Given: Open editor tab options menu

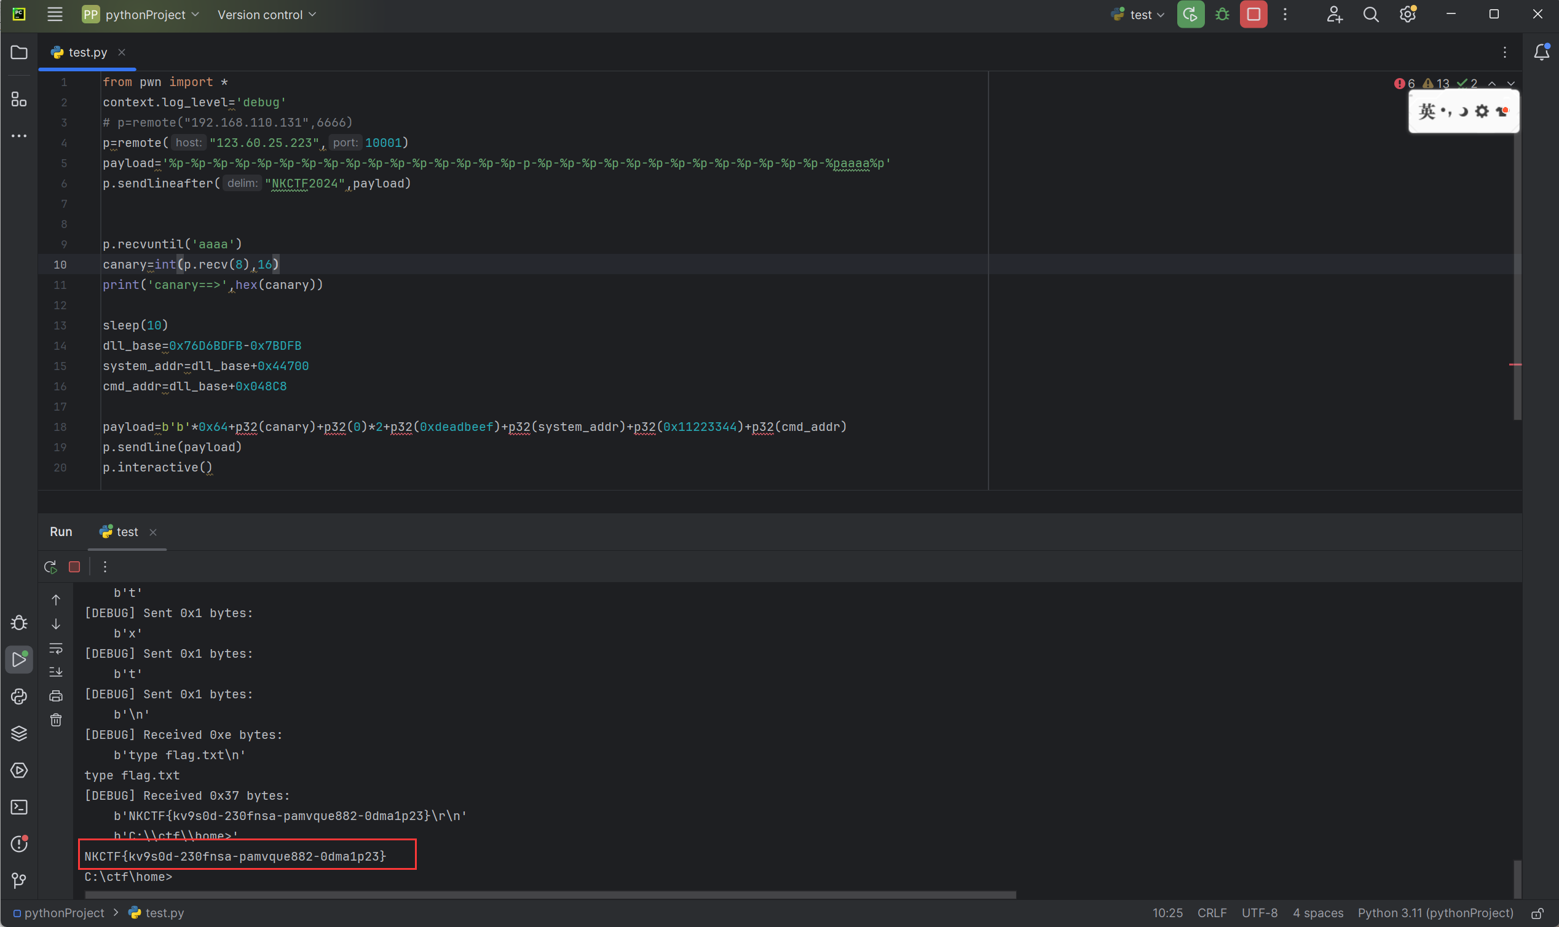Looking at the screenshot, I should pos(1505,52).
